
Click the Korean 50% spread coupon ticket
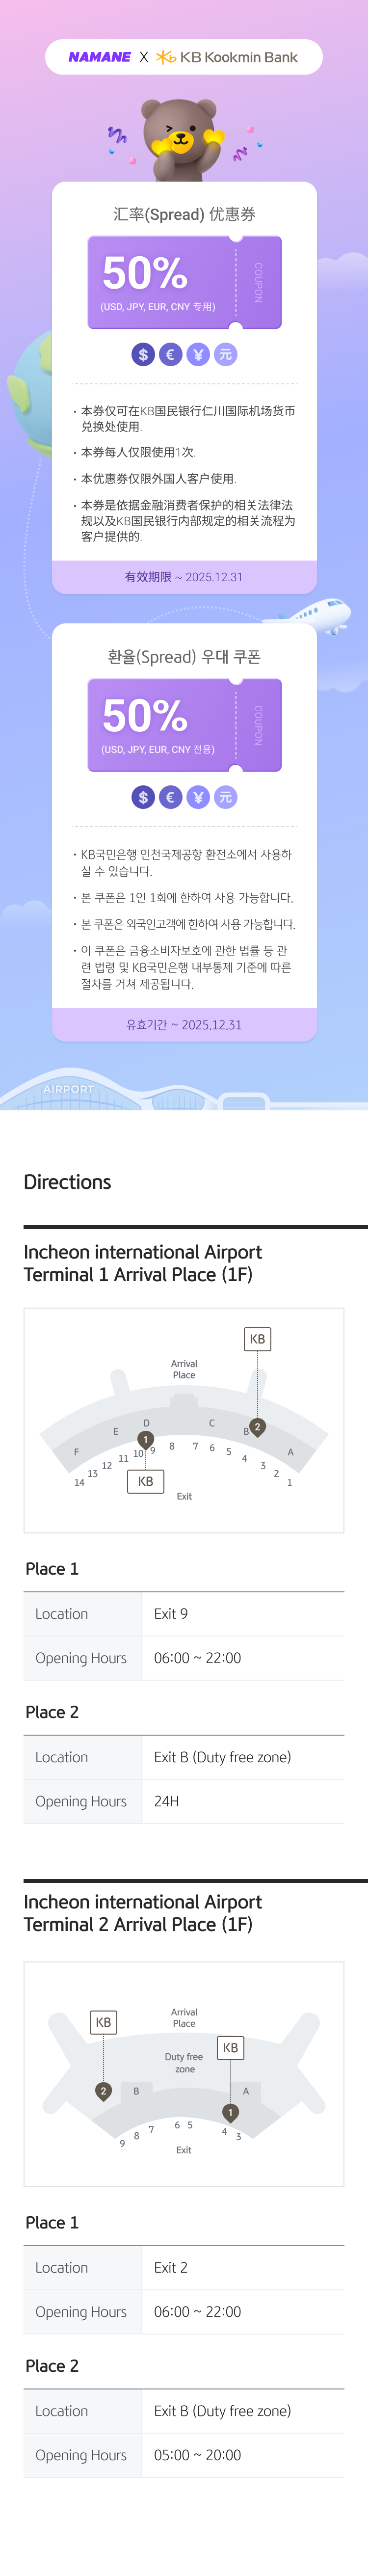tap(184, 725)
